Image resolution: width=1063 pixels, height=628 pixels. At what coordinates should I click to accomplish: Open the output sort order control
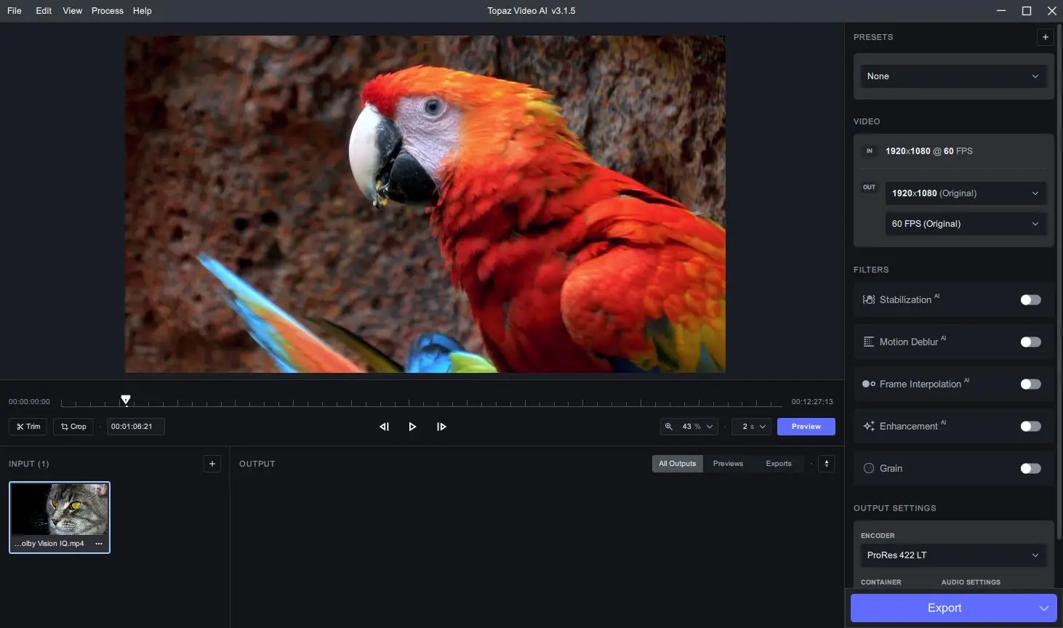(x=827, y=464)
